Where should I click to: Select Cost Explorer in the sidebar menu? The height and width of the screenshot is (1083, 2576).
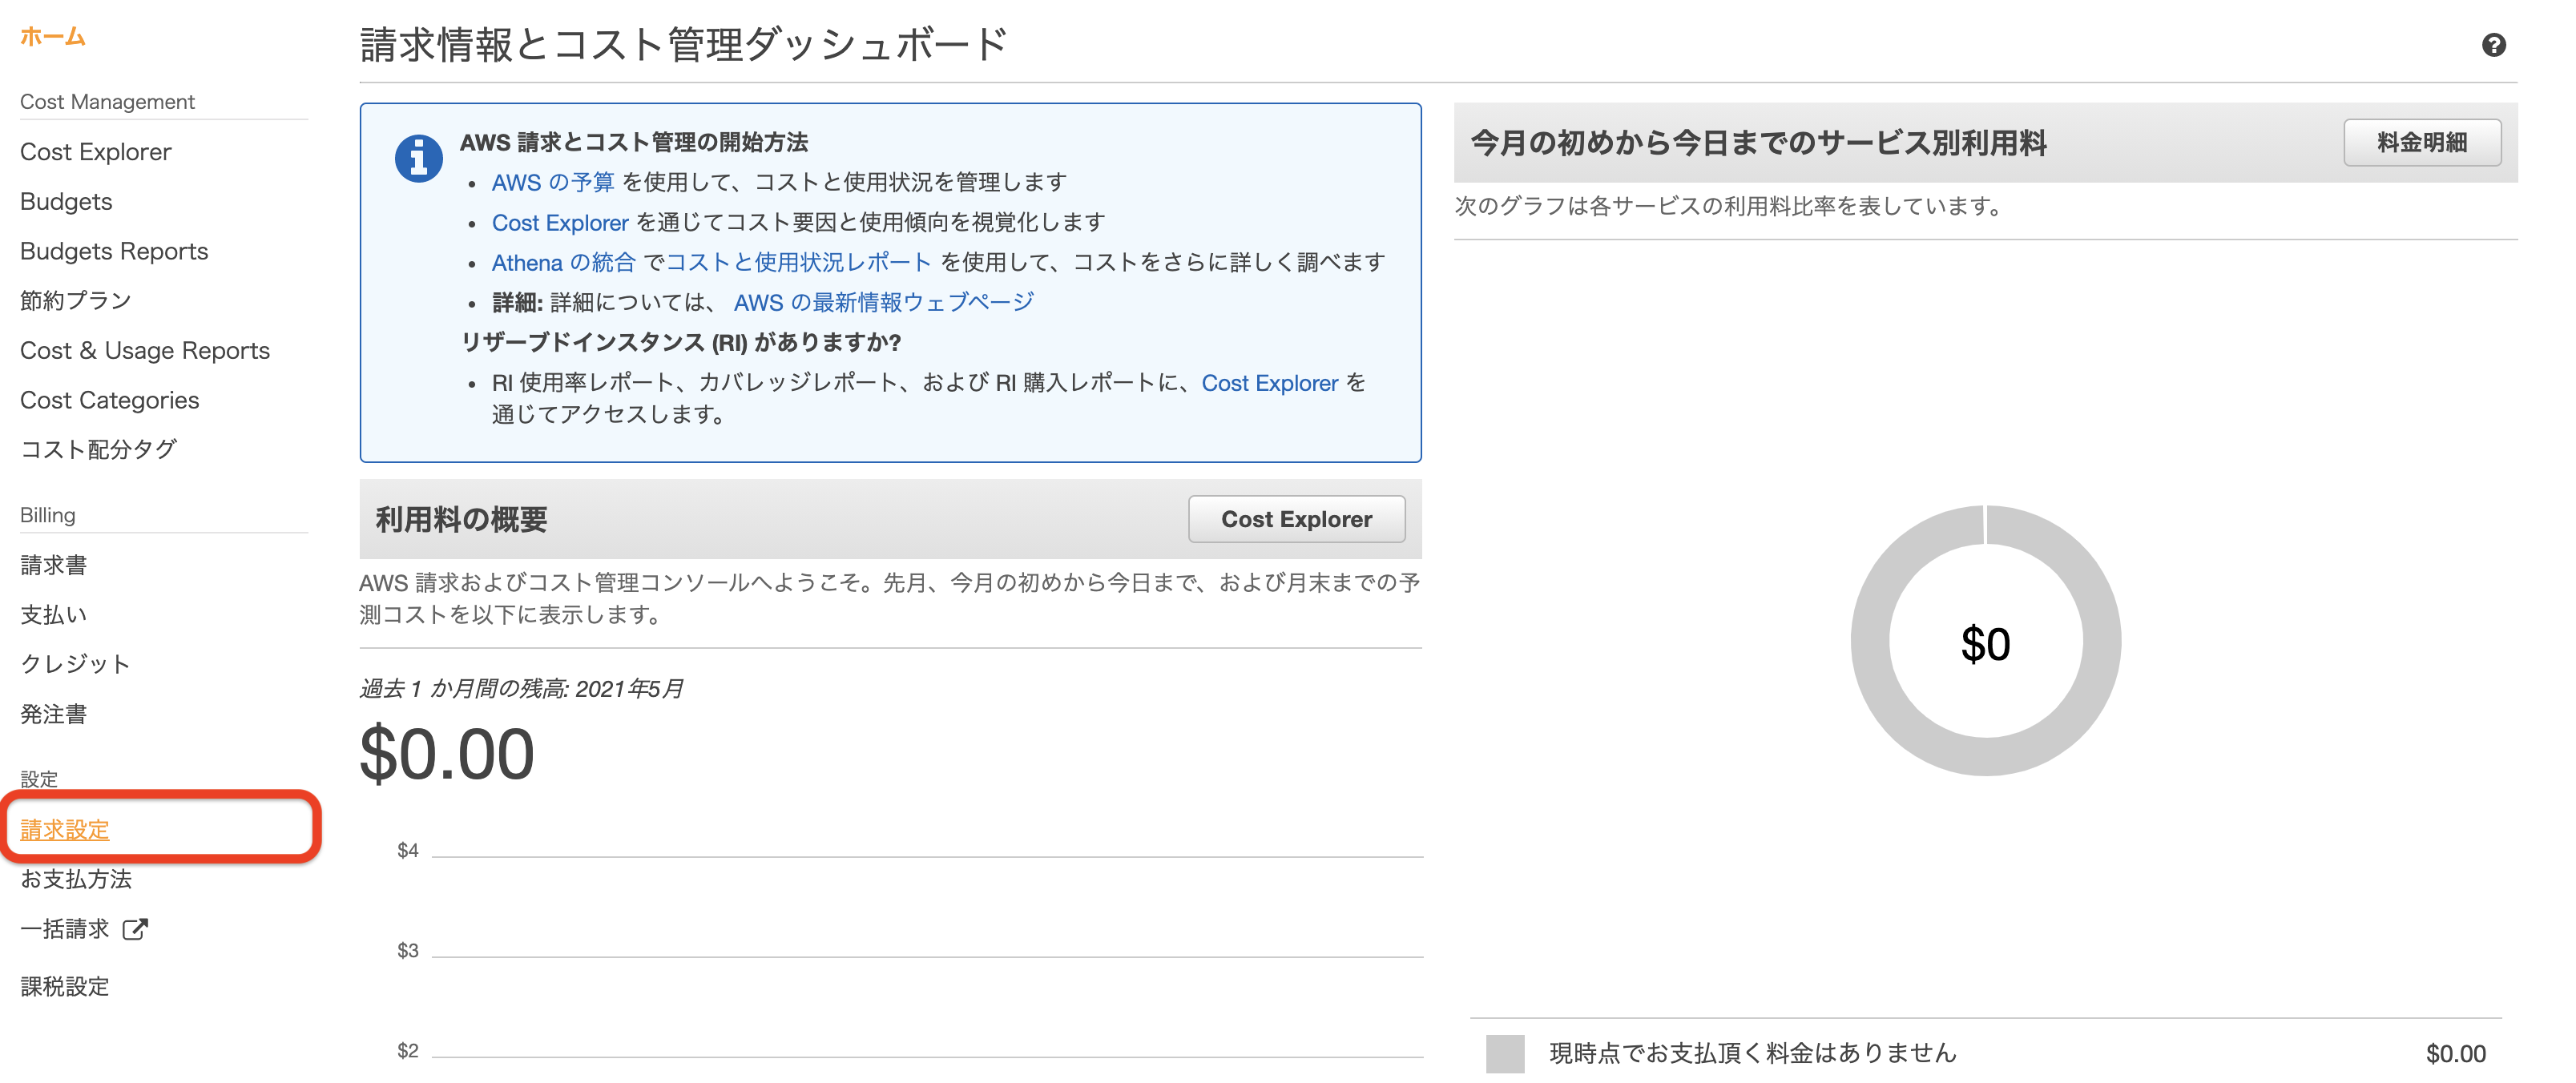point(96,152)
